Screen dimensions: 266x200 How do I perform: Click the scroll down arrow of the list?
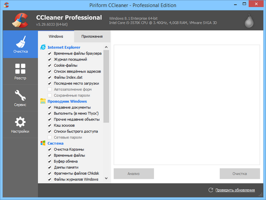106,178
